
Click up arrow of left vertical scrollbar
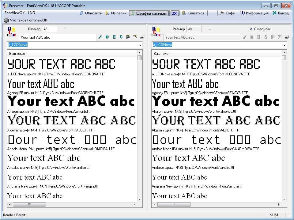click(x=140, y=53)
